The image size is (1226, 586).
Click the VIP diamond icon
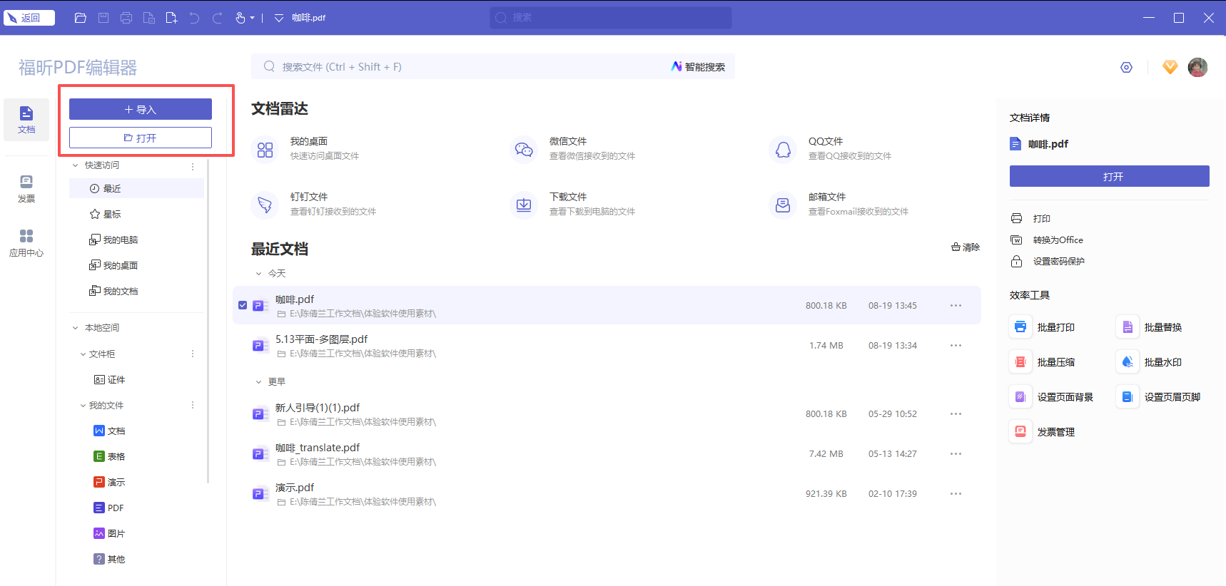click(x=1170, y=67)
